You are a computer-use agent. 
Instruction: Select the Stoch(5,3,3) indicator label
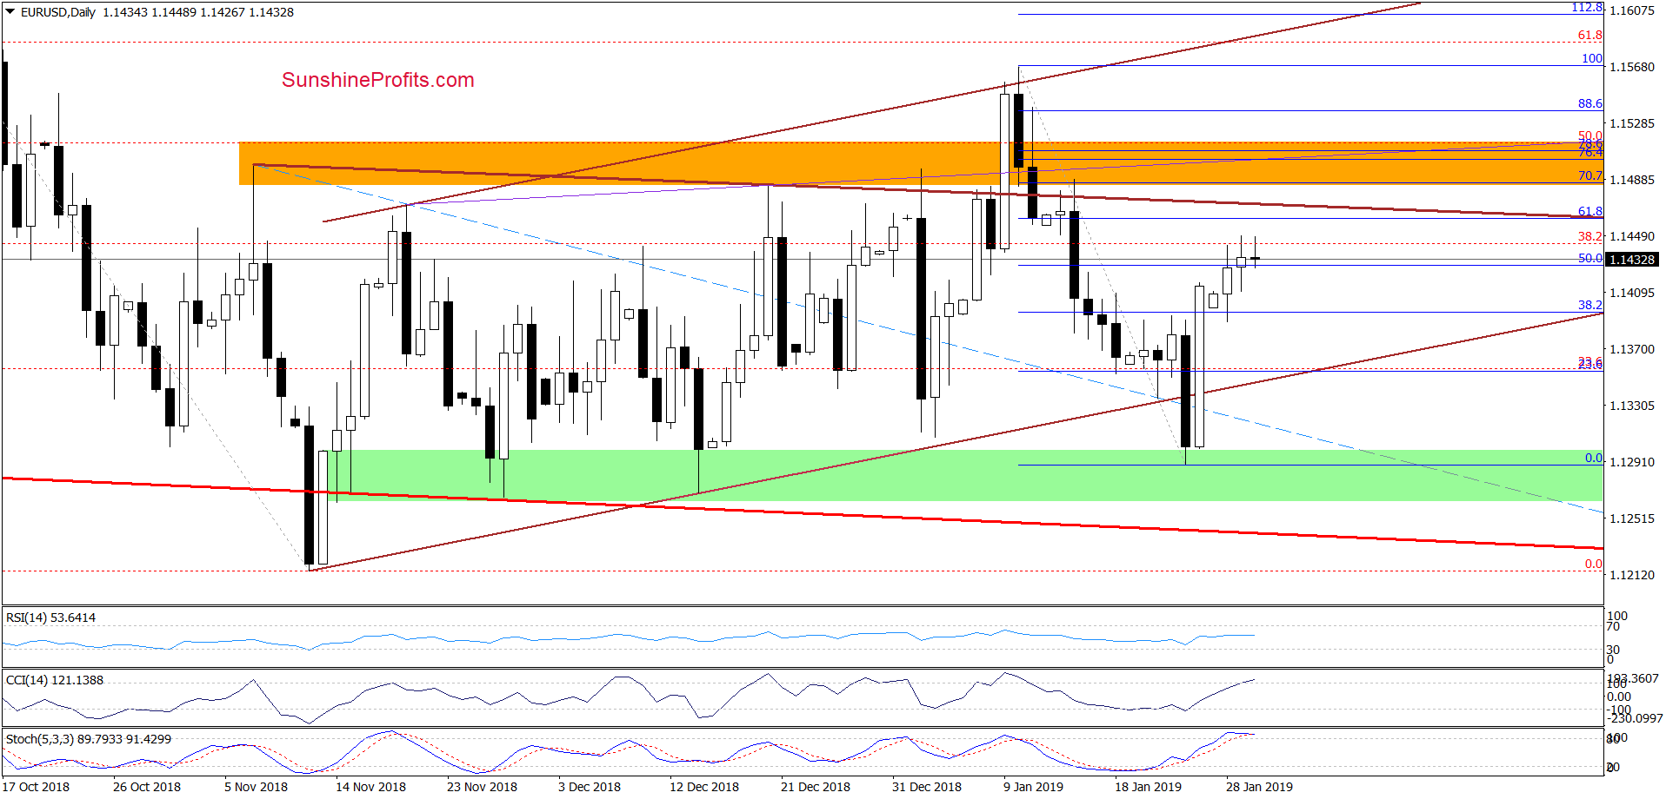[x=89, y=739]
